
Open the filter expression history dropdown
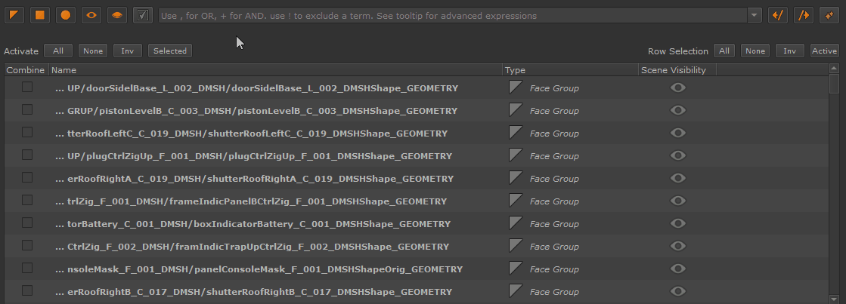[x=754, y=15]
